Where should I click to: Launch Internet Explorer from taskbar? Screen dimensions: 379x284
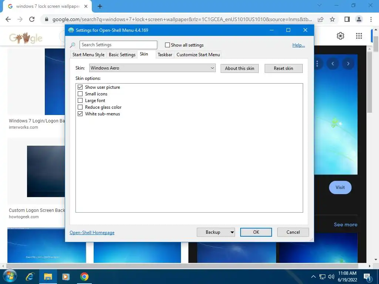(x=30, y=277)
